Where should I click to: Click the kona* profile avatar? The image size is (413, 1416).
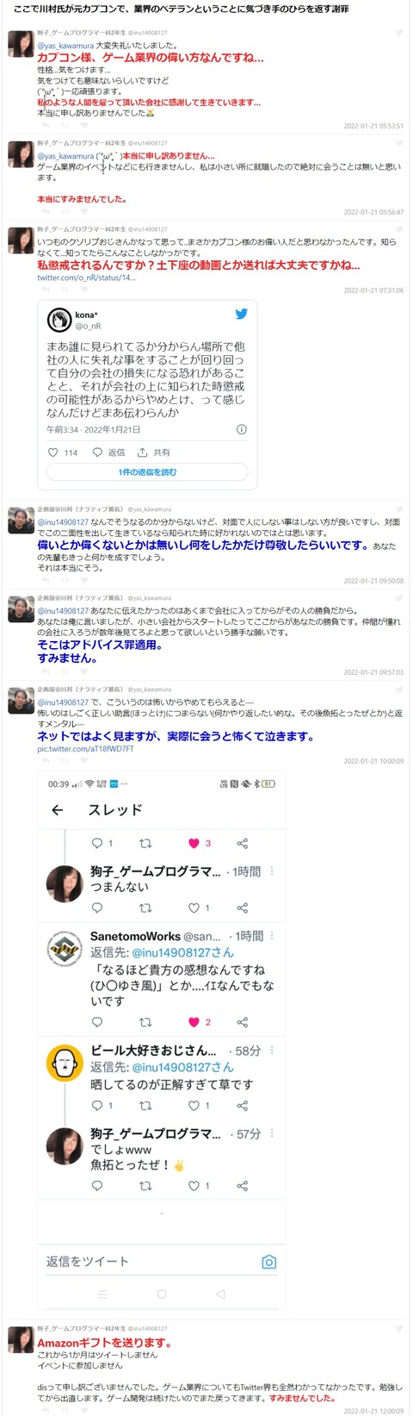(59, 320)
